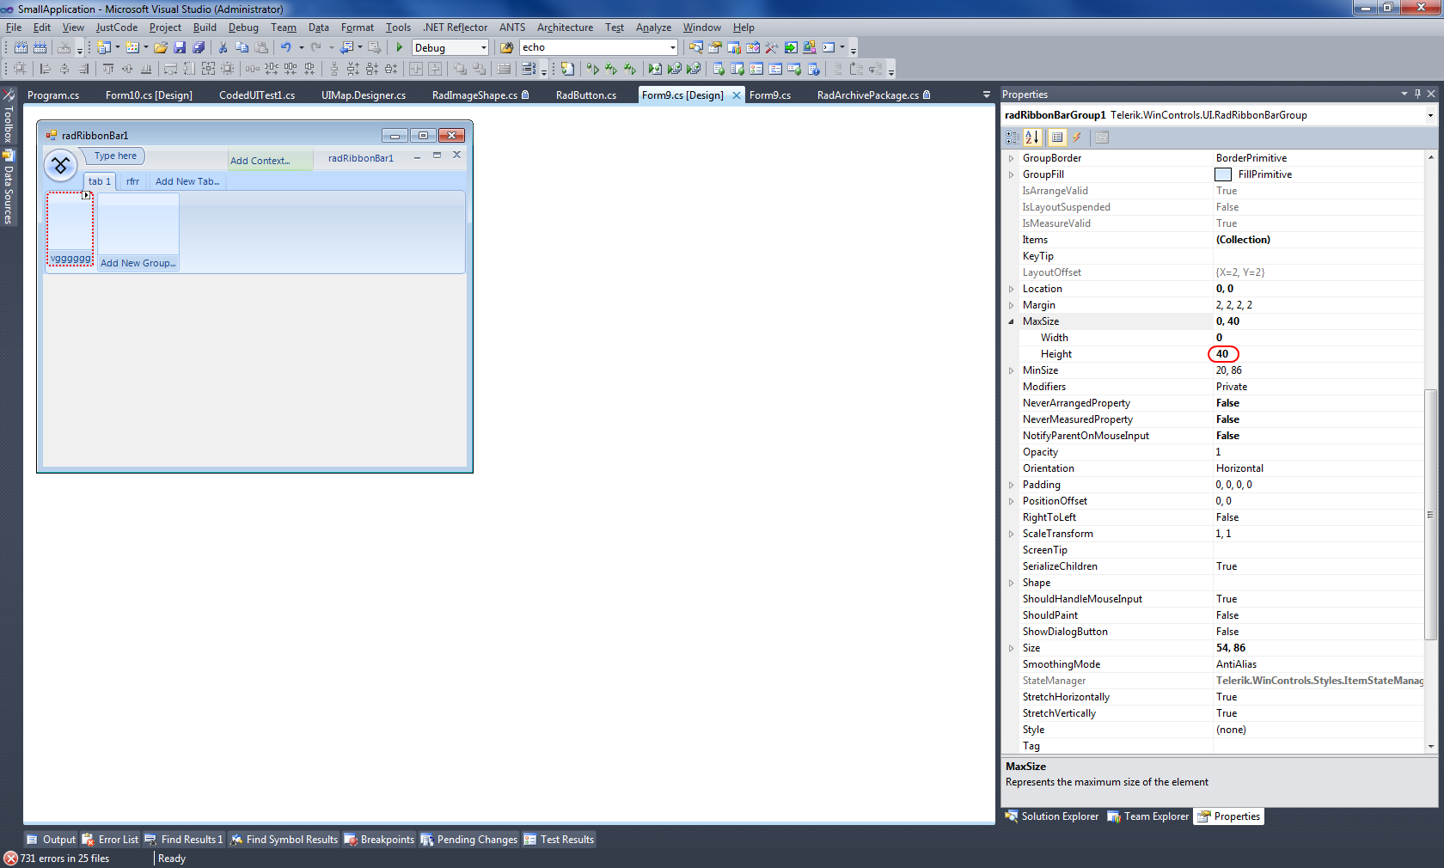
Task: Click the Make Horizontal Spacing Equal icon
Action: click(253, 69)
